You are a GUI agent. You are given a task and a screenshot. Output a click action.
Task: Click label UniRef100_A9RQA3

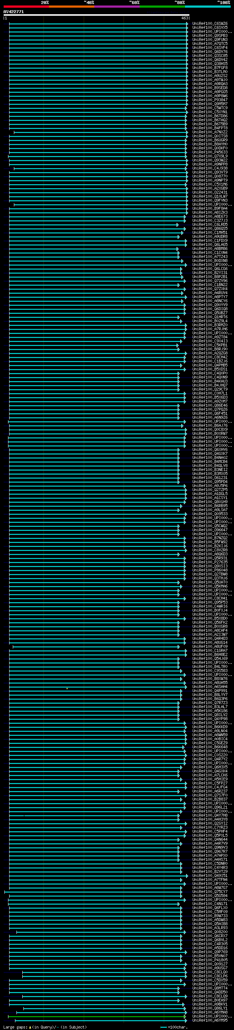(x=210, y=84)
